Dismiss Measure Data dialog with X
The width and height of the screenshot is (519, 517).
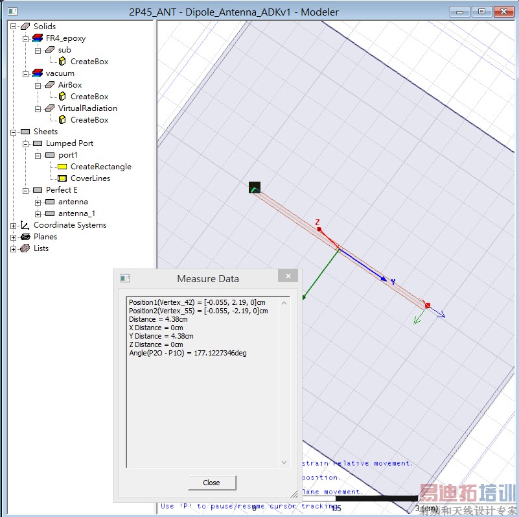pos(288,276)
